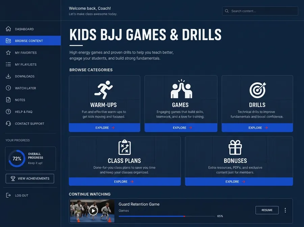Viewport: 304px width, 227px height.
Task: Click the Help & FAQ label
Action: [x=24, y=112]
